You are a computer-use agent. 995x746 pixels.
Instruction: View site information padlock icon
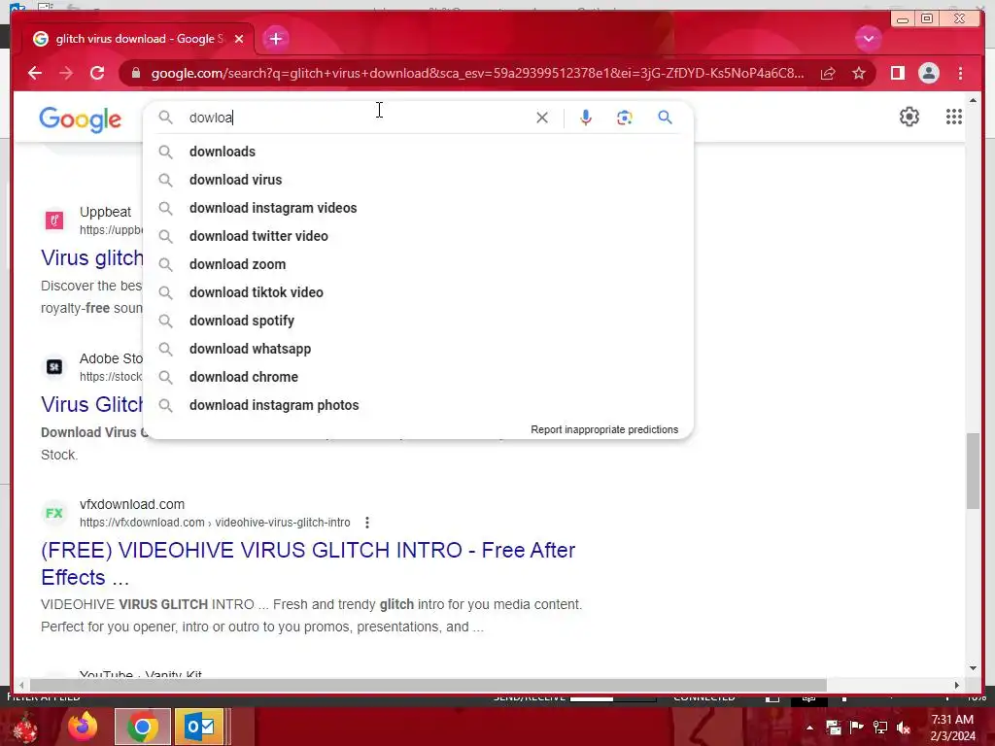click(136, 73)
